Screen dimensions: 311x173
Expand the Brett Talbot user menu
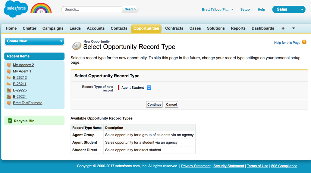(x=218, y=9)
